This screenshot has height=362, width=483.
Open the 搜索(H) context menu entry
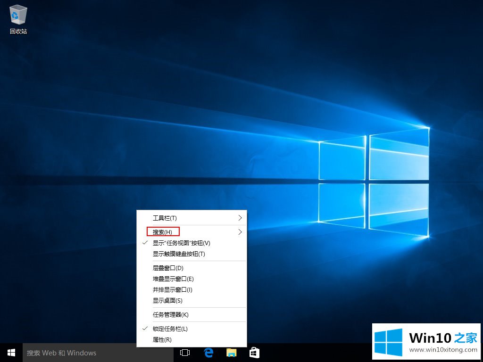click(x=192, y=232)
